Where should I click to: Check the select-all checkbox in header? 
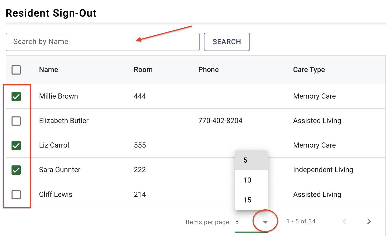tap(16, 70)
